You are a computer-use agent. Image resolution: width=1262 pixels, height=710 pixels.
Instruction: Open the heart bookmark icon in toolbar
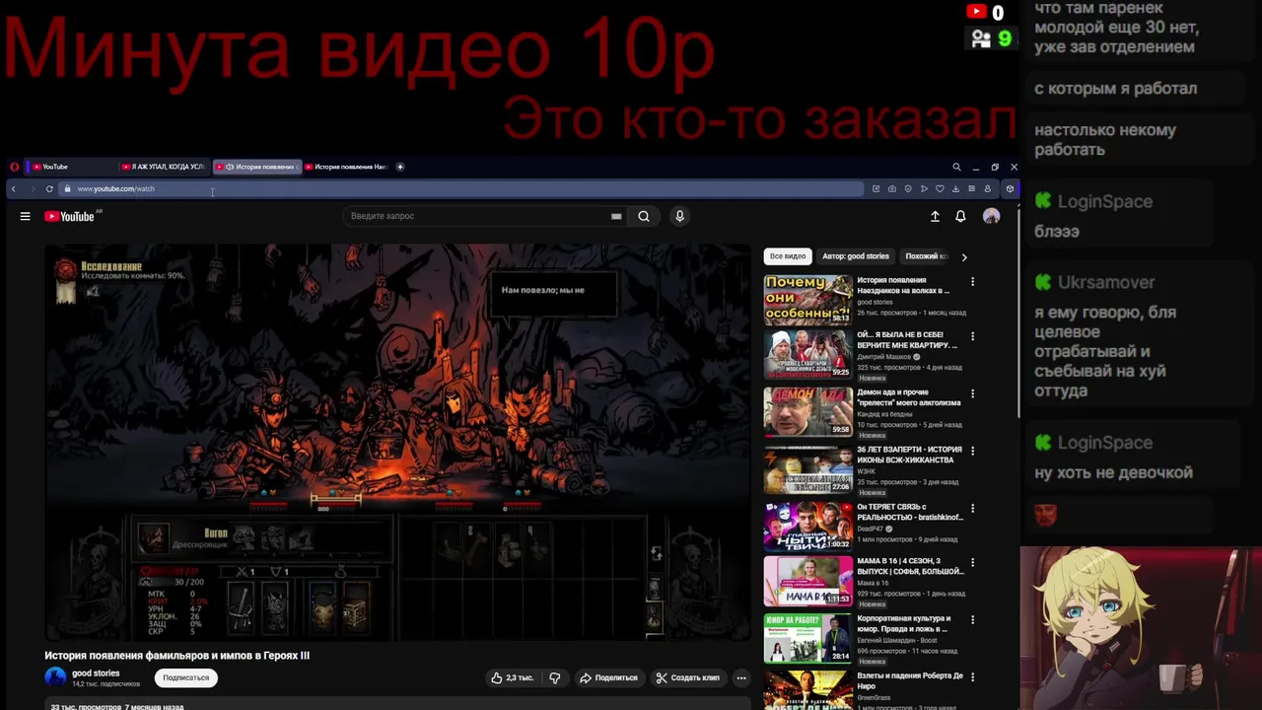[x=940, y=188]
